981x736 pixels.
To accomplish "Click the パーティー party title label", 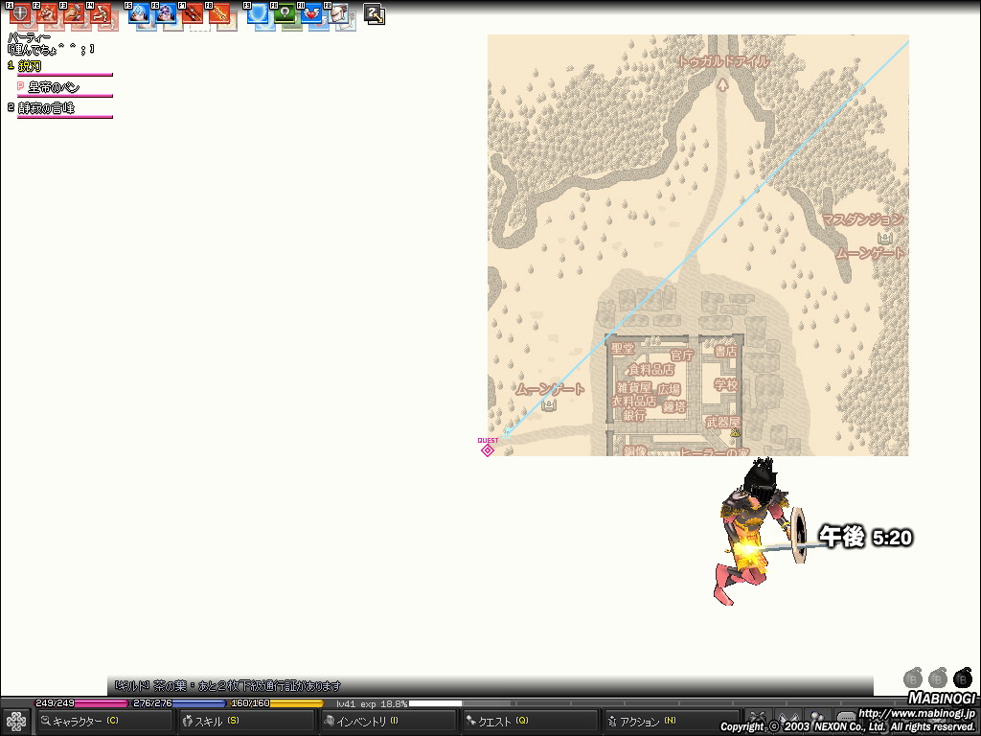I will click(30, 37).
